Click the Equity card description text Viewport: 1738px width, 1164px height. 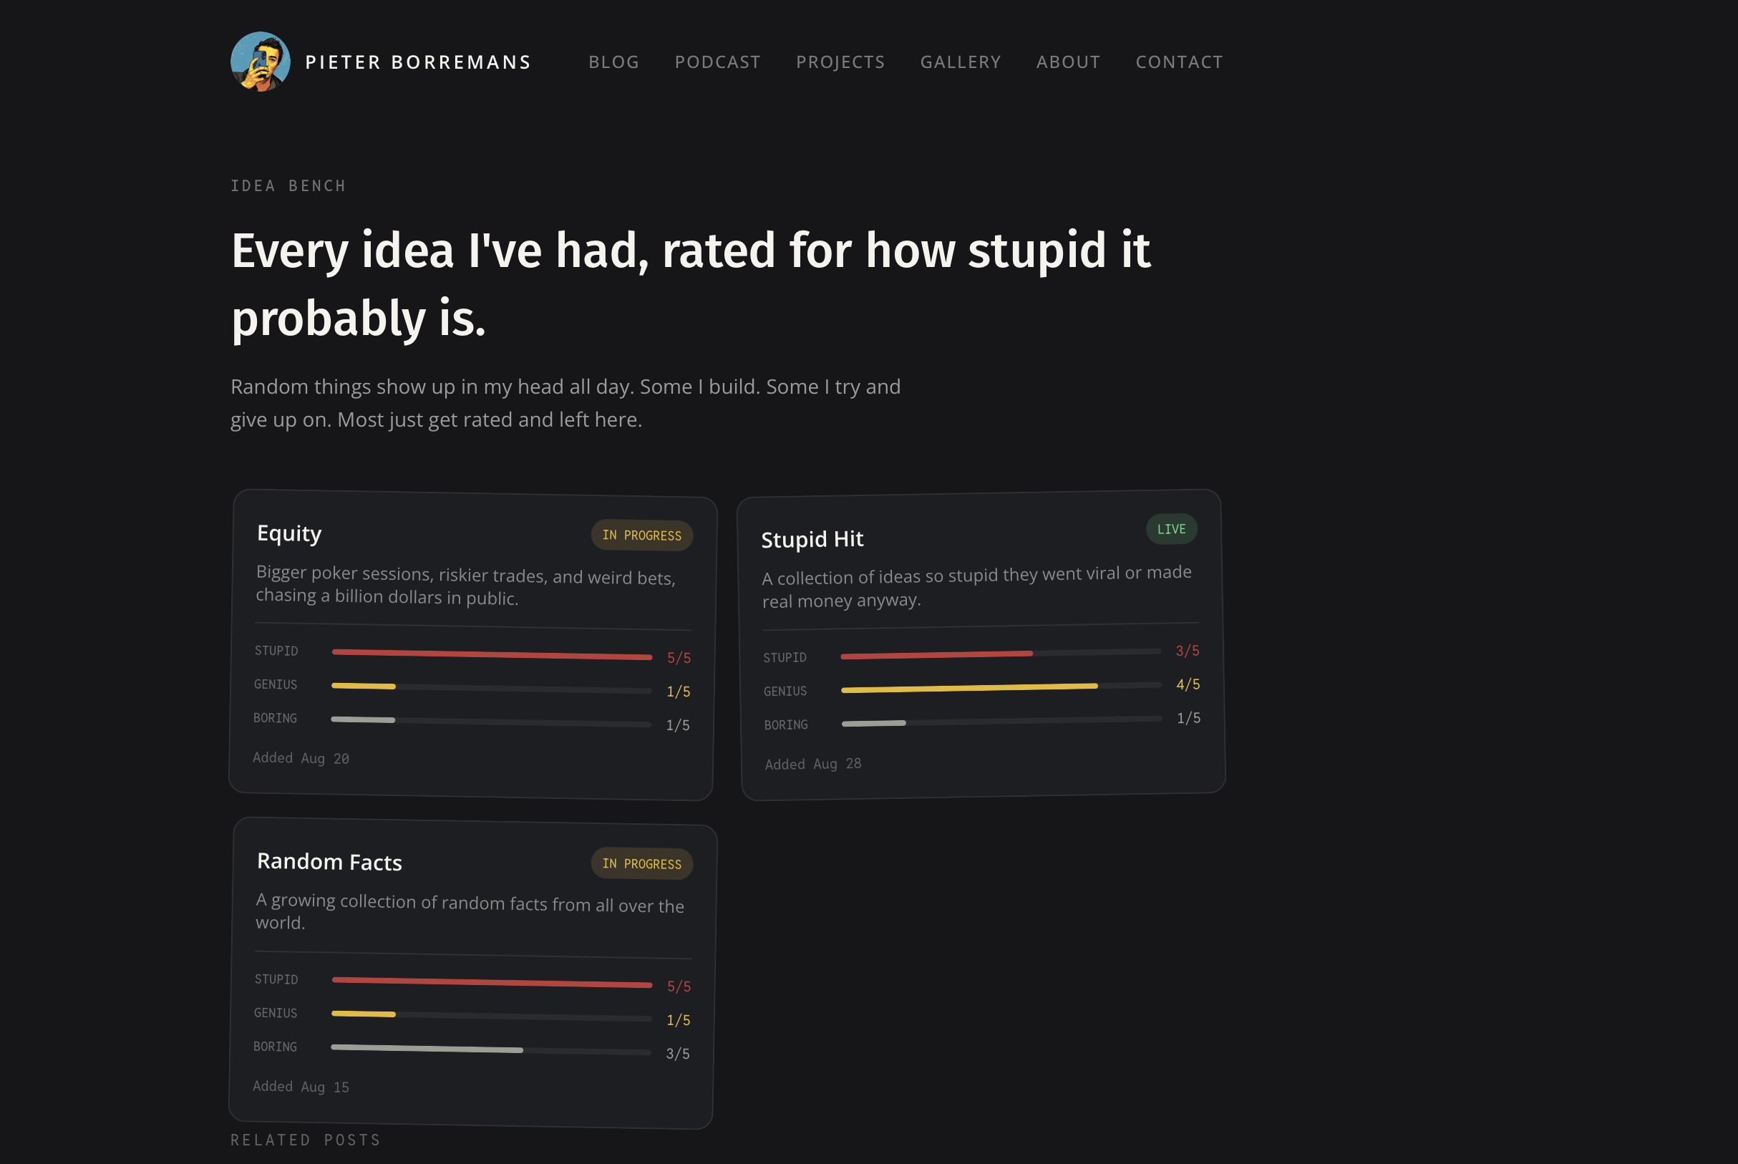465,585
